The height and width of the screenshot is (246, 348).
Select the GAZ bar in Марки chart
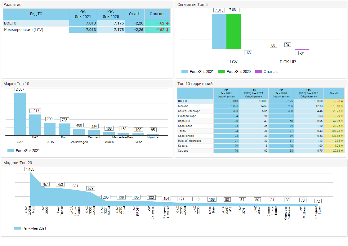[x=20, y=114]
